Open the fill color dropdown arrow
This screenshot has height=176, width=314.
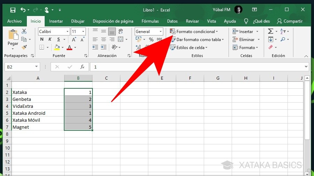(x=63, y=48)
